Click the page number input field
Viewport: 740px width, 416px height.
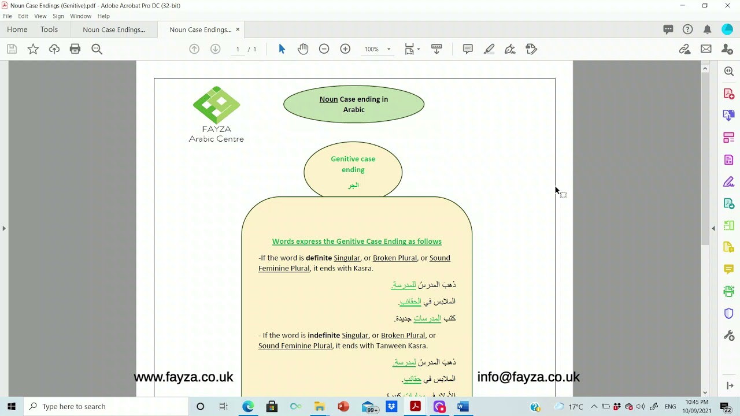pos(238,49)
